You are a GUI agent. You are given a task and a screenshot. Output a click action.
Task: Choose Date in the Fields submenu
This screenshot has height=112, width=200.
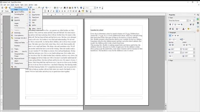click(33, 10)
